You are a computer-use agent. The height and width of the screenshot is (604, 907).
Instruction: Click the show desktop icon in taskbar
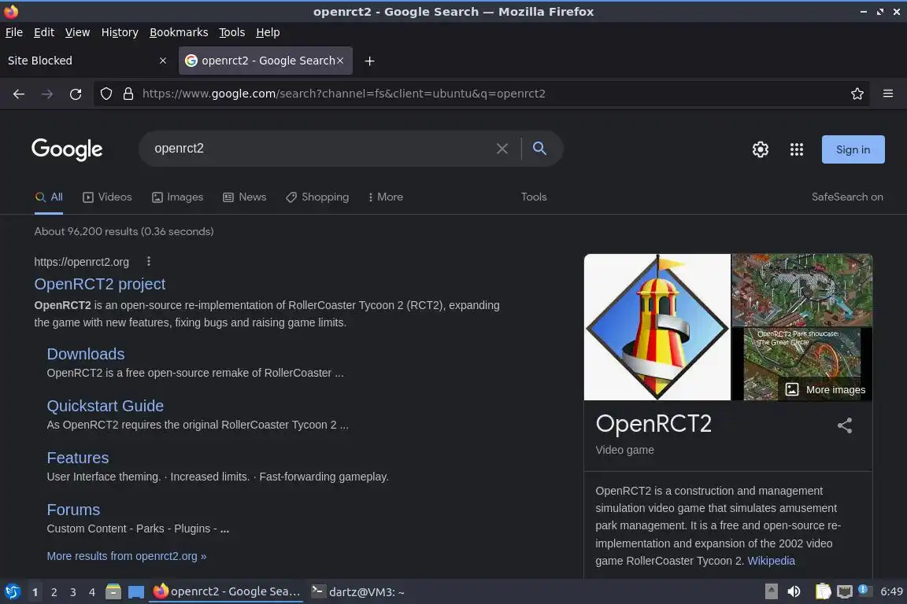136,592
